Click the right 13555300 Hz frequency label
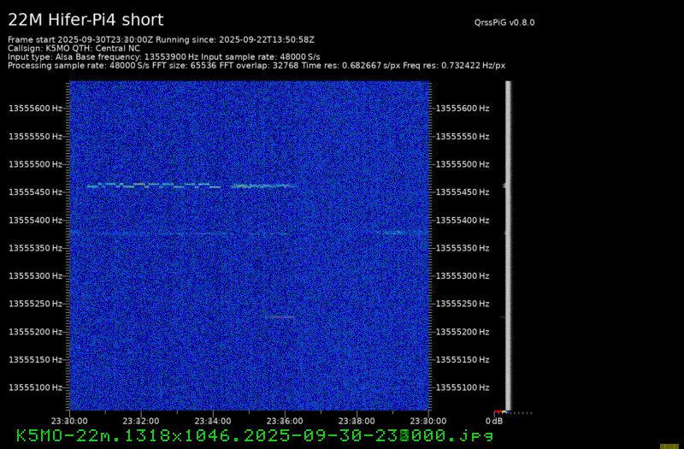The image size is (684, 449). [463, 276]
